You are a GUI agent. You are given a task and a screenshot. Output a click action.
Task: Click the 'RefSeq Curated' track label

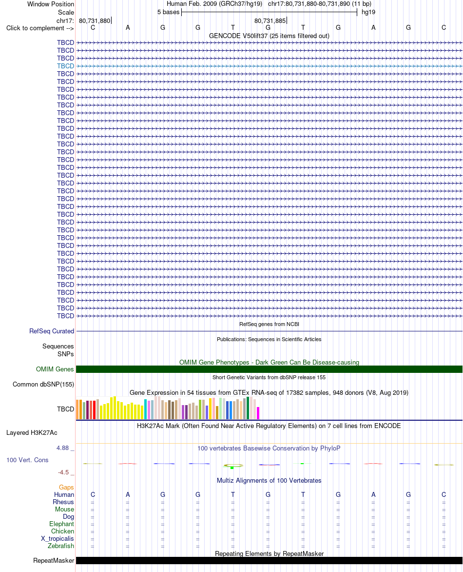(x=52, y=331)
